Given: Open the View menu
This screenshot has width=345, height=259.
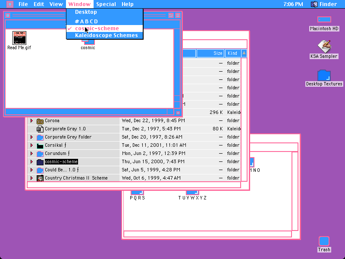Looking at the screenshot, I should click(x=56, y=4).
